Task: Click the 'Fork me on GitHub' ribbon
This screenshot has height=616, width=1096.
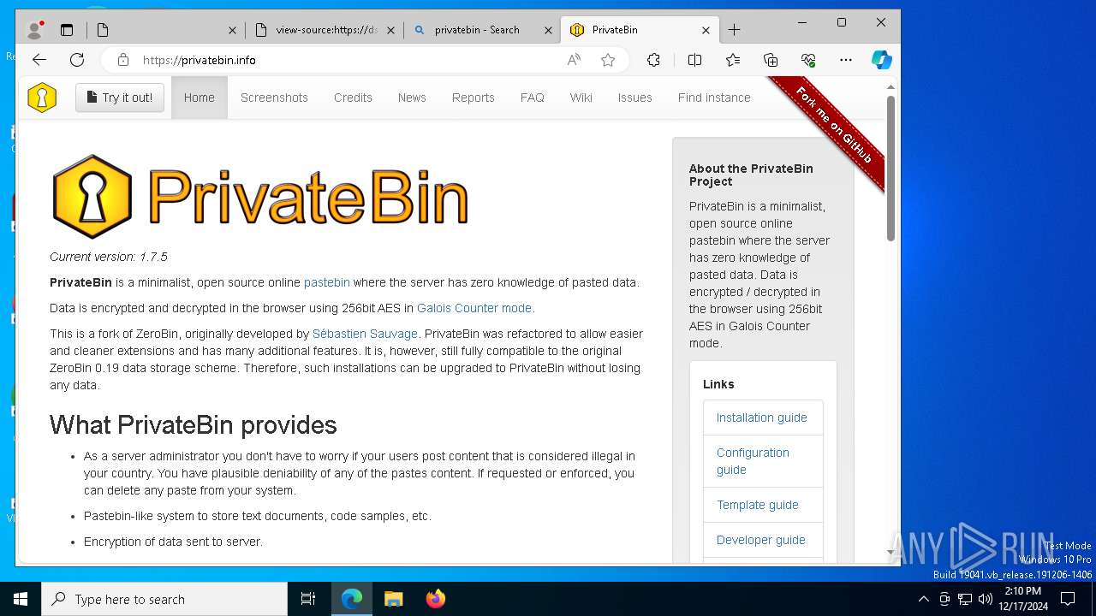Action: coord(833,126)
